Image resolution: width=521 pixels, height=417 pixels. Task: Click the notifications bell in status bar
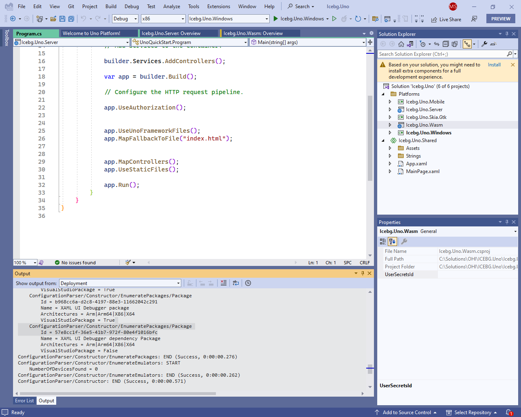pos(509,413)
